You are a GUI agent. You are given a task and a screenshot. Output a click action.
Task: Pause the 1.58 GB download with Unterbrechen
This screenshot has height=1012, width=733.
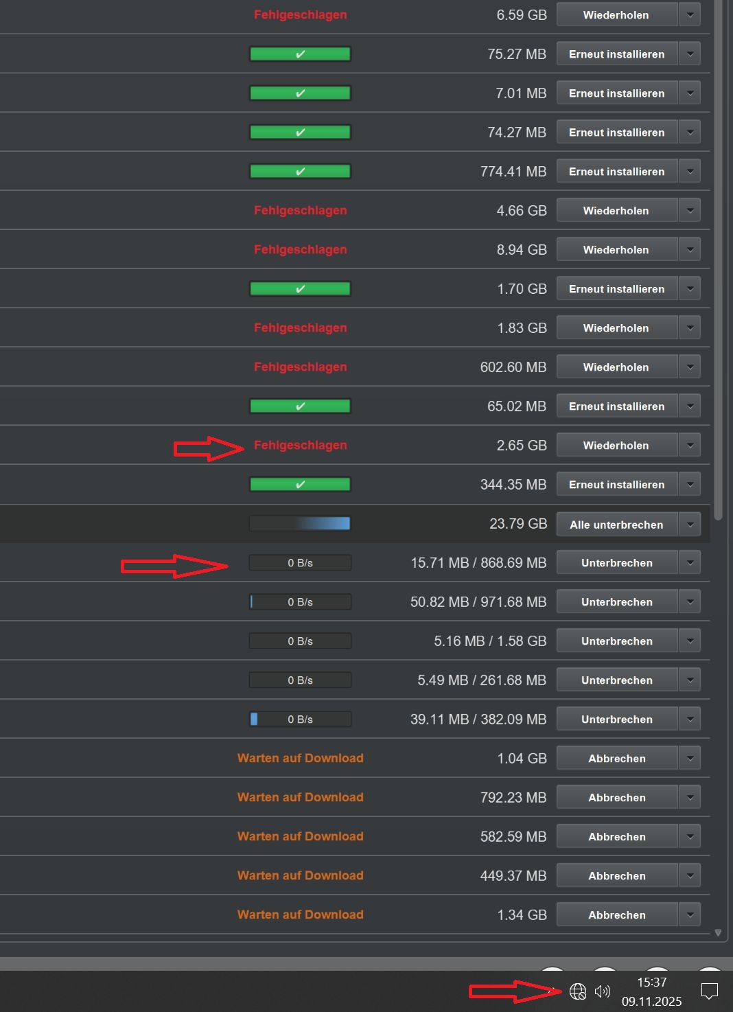(616, 641)
